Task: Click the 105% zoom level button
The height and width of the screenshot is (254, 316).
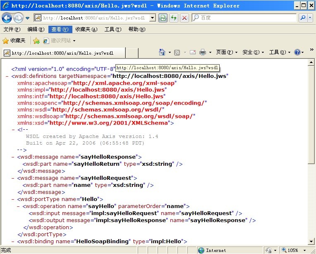Action: click(290, 250)
